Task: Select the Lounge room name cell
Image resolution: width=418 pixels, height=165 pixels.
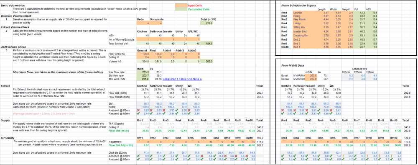Action: pos(304,13)
